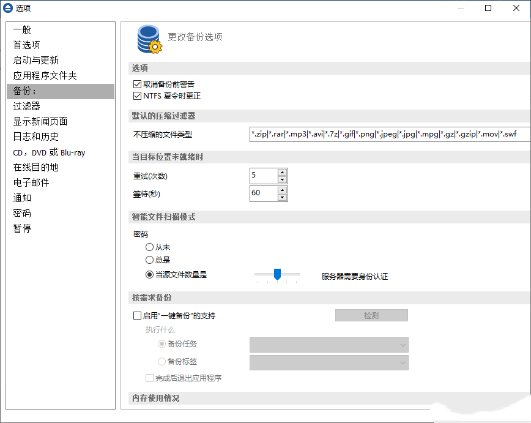Select the 从未 radio button

click(150, 247)
